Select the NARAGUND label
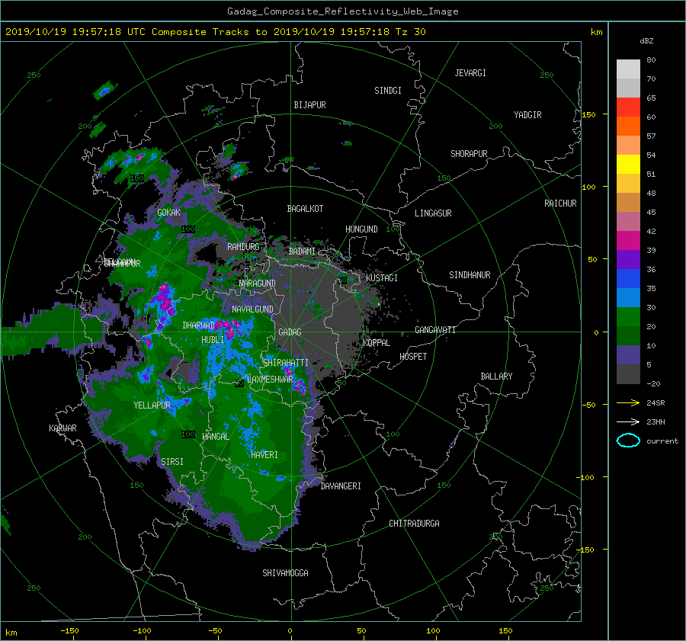The width and height of the screenshot is (686, 641). pos(258,284)
